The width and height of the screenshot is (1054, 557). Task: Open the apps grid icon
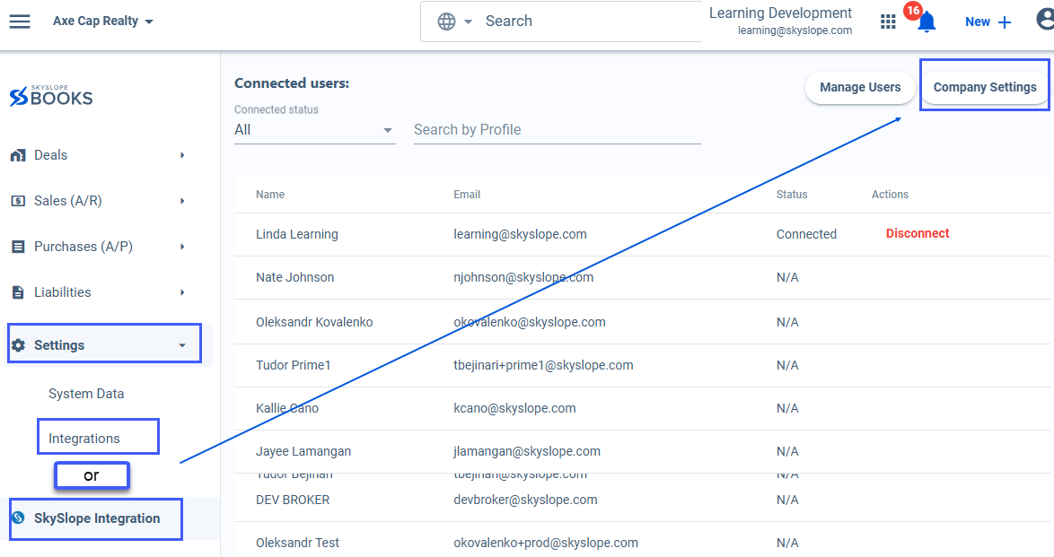[888, 22]
